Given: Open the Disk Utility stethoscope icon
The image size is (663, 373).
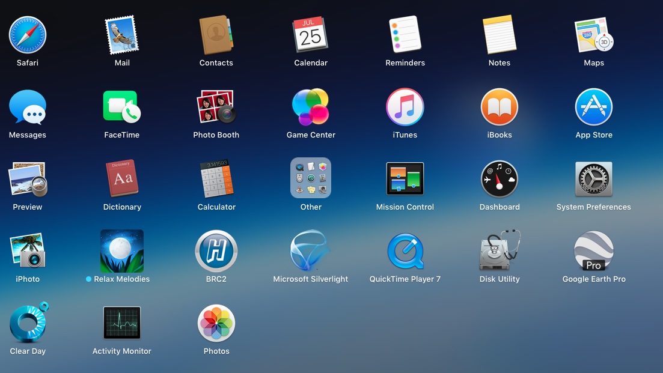Looking at the screenshot, I should [x=500, y=250].
